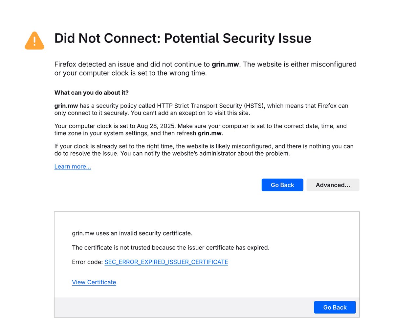This screenshot has height=330, width=394.
Task: Click the Did Not Connect page heading
Action: pos(183,38)
